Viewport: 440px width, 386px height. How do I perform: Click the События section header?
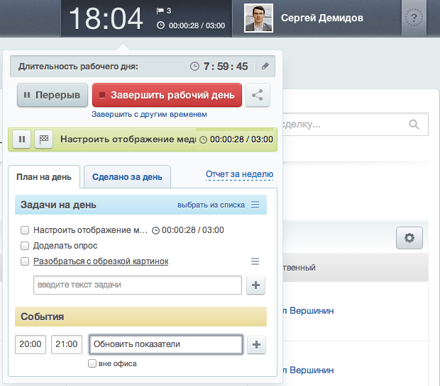(x=141, y=317)
